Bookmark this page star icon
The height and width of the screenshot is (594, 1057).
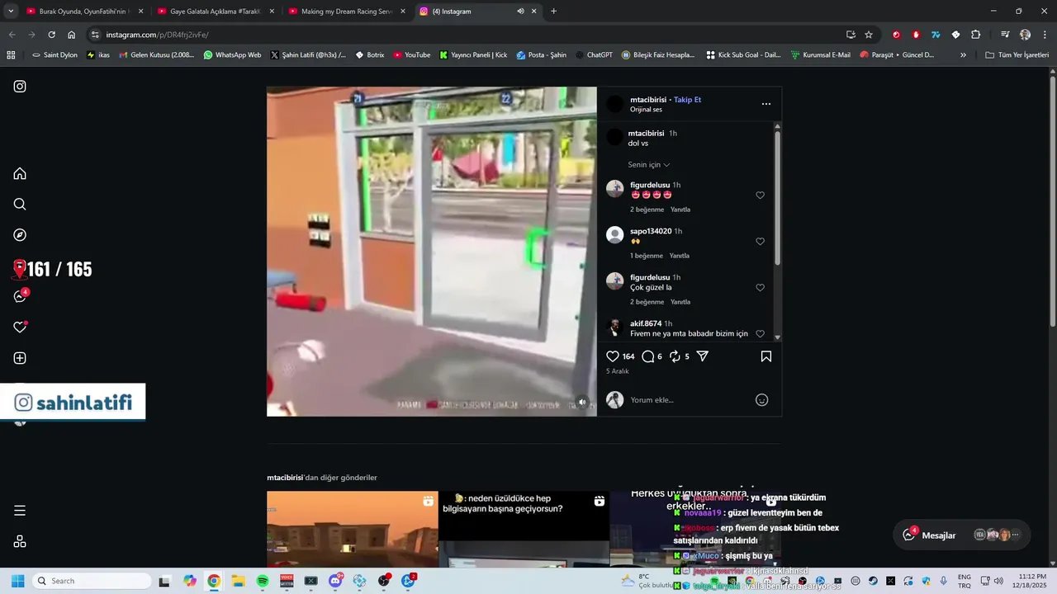[x=869, y=35]
